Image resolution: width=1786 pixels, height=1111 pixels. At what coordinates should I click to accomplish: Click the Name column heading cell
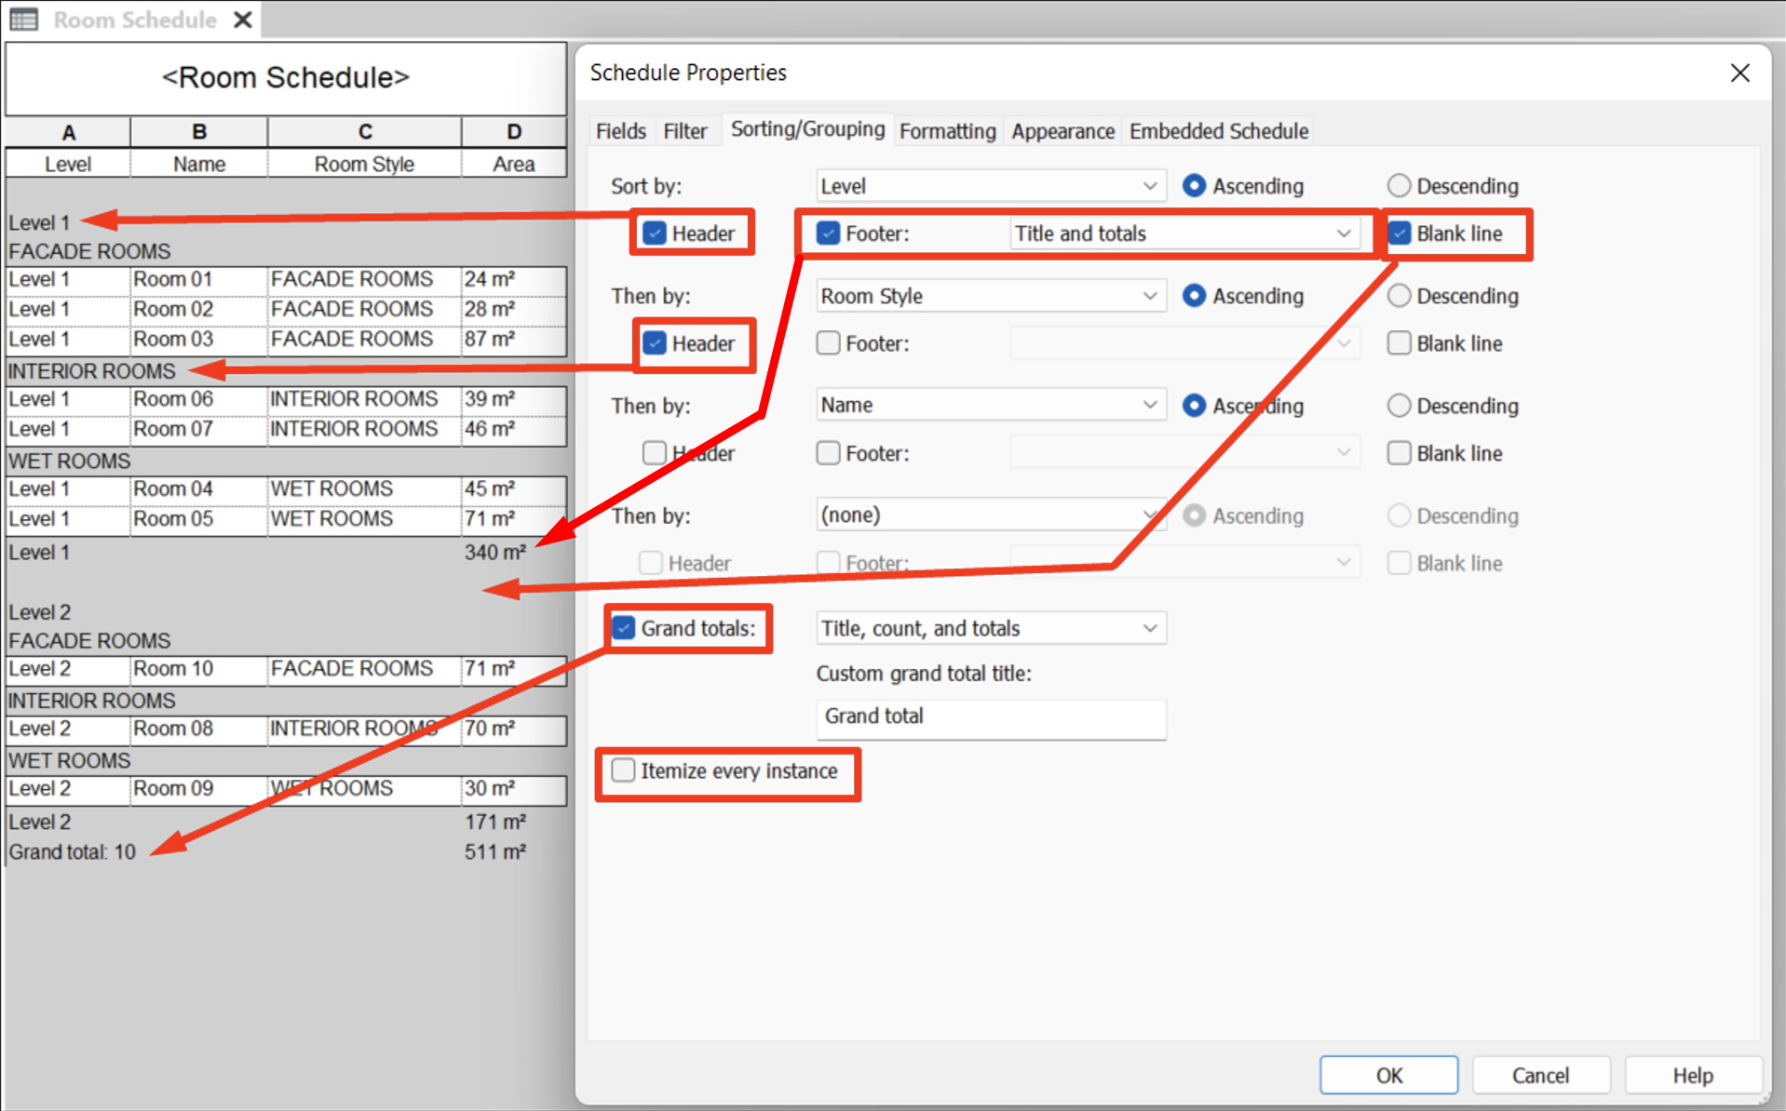[199, 165]
